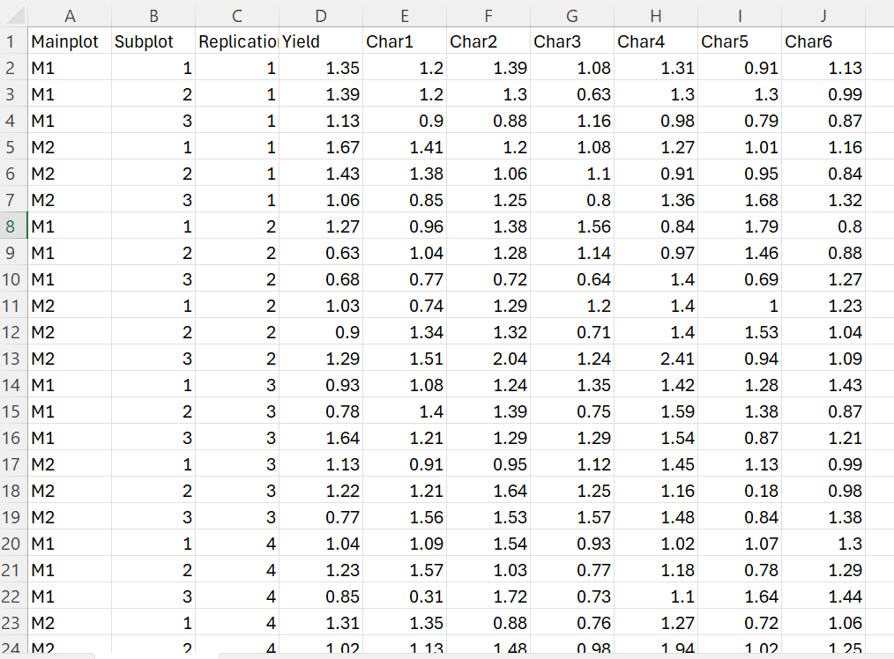Image resolution: width=894 pixels, height=659 pixels.
Task: Select the truncated Replication header cell
Action: coord(237,41)
